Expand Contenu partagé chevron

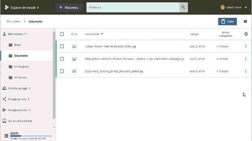29,88
